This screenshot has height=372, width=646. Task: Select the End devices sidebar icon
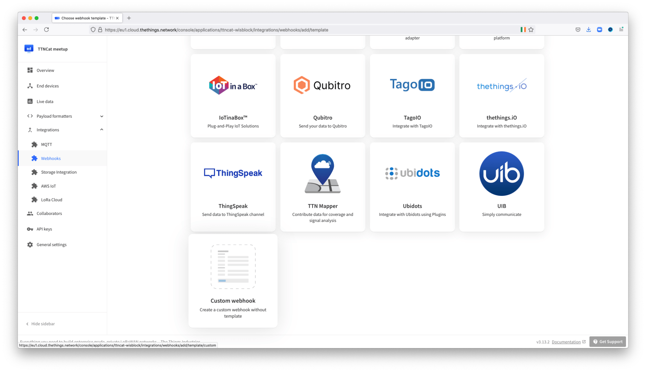pyautogui.click(x=30, y=86)
